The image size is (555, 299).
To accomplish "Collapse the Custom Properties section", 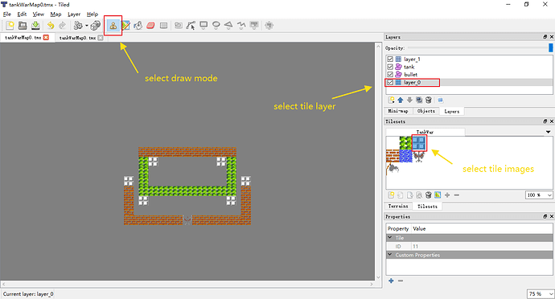I will click(x=389, y=255).
